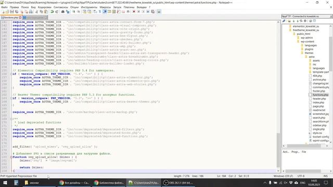Click the Zoom In toolbar icon

click(74, 11)
